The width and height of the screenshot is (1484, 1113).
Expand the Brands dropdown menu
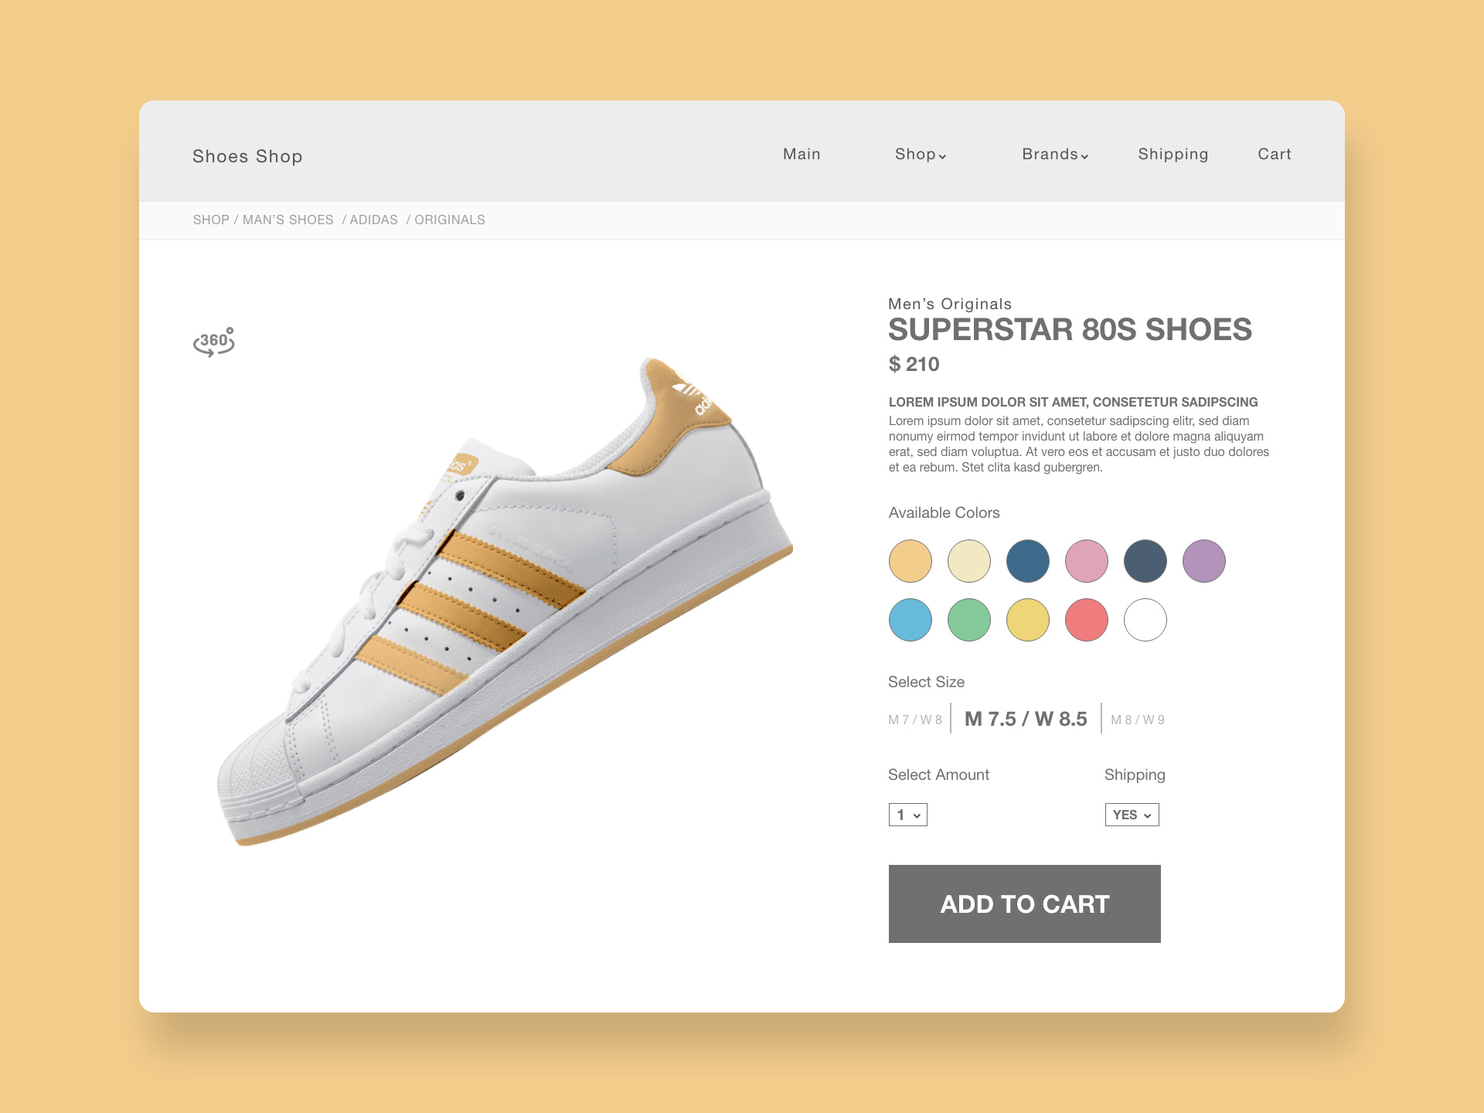pyautogui.click(x=1054, y=155)
